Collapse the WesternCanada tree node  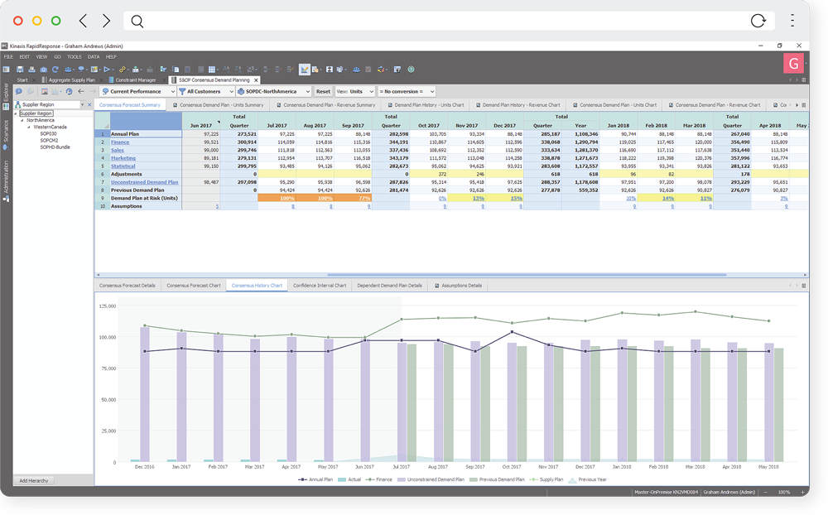pyautogui.click(x=29, y=128)
